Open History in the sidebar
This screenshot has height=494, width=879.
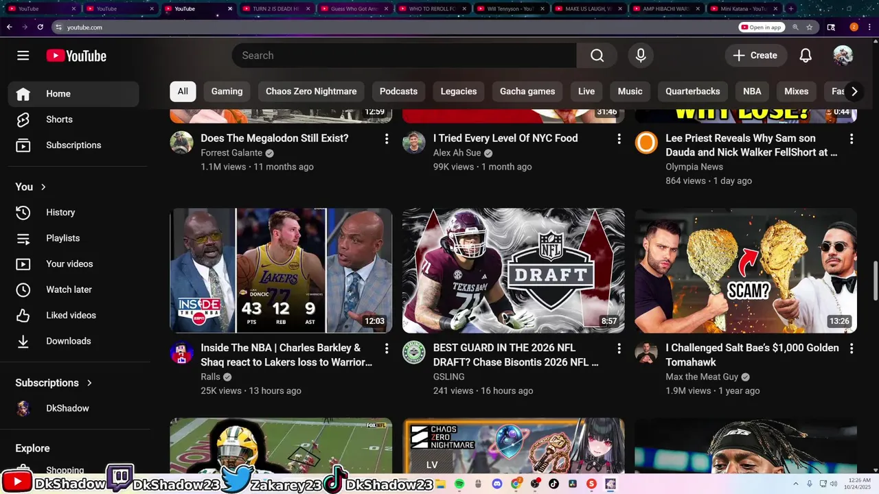coord(73,213)
